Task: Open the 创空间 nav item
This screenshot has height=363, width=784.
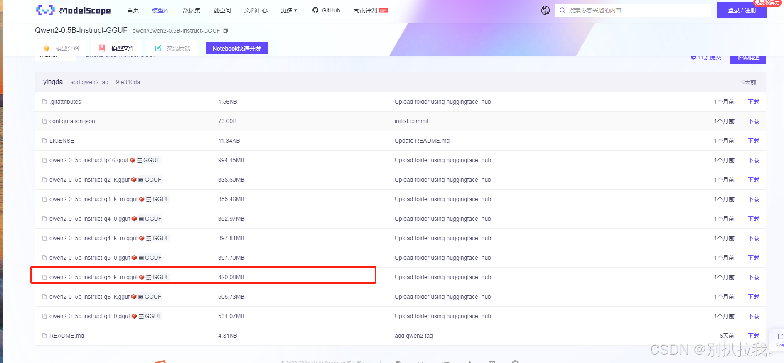Action: pyautogui.click(x=222, y=10)
